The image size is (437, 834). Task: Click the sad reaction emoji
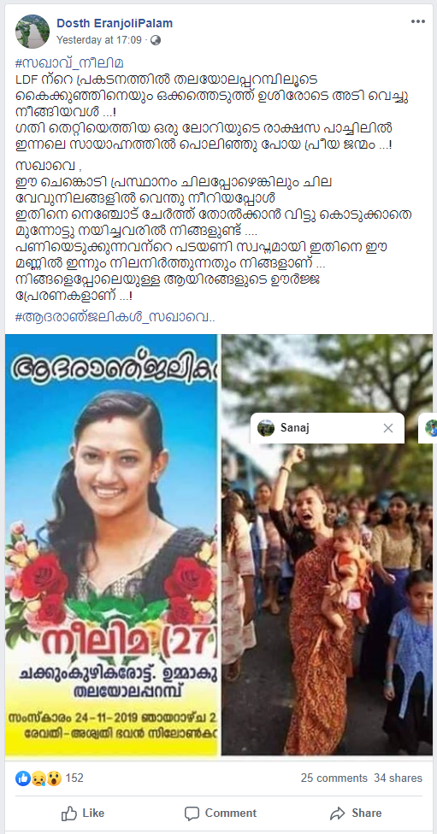pos(38,778)
